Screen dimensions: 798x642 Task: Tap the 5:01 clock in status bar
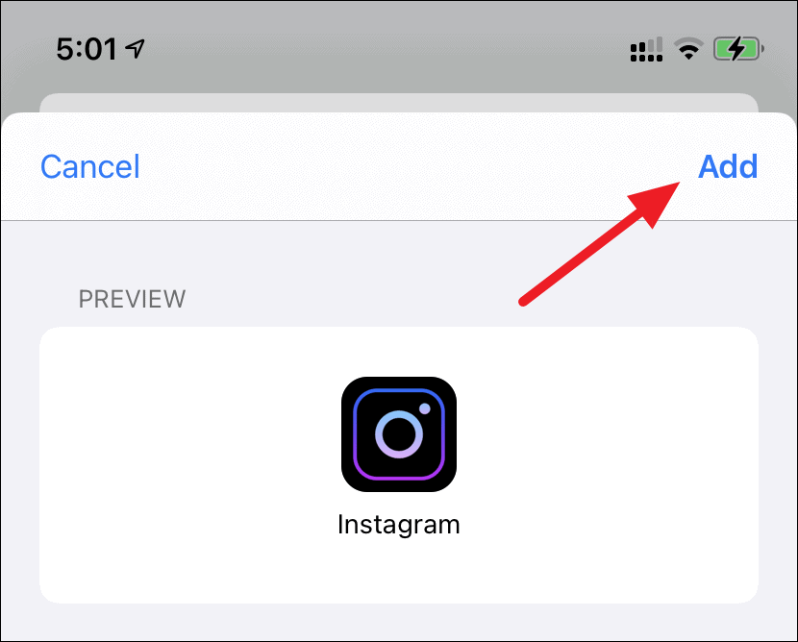87,49
